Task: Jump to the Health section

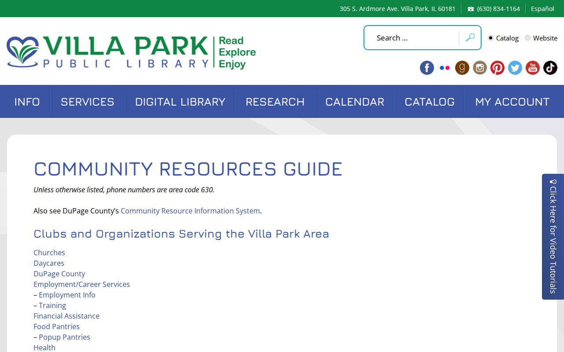Action: [45, 348]
